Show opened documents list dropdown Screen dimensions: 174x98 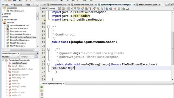pos(171,4)
